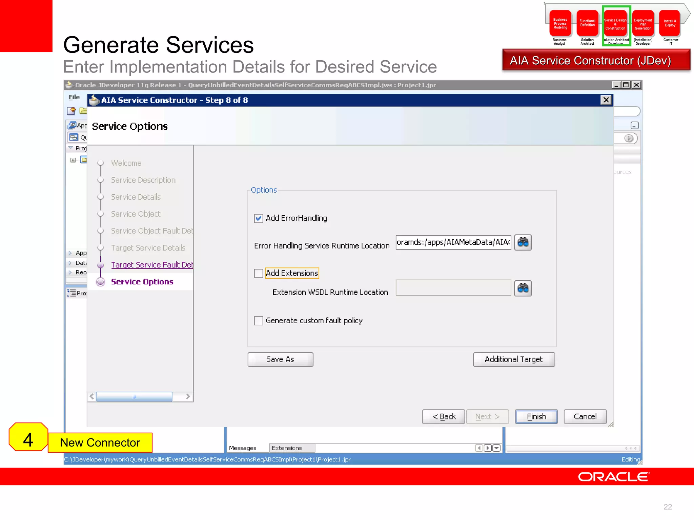
Task: Click the Save As button
Action: coord(280,359)
